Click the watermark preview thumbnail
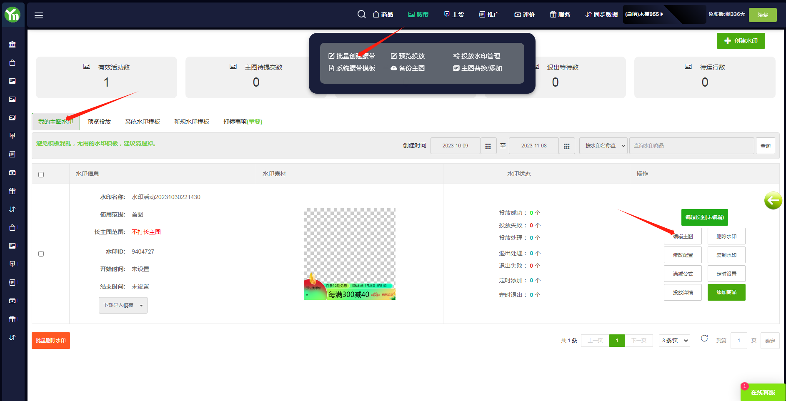Image resolution: width=786 pixels, height=401 pixels. (x=349, y=254)
